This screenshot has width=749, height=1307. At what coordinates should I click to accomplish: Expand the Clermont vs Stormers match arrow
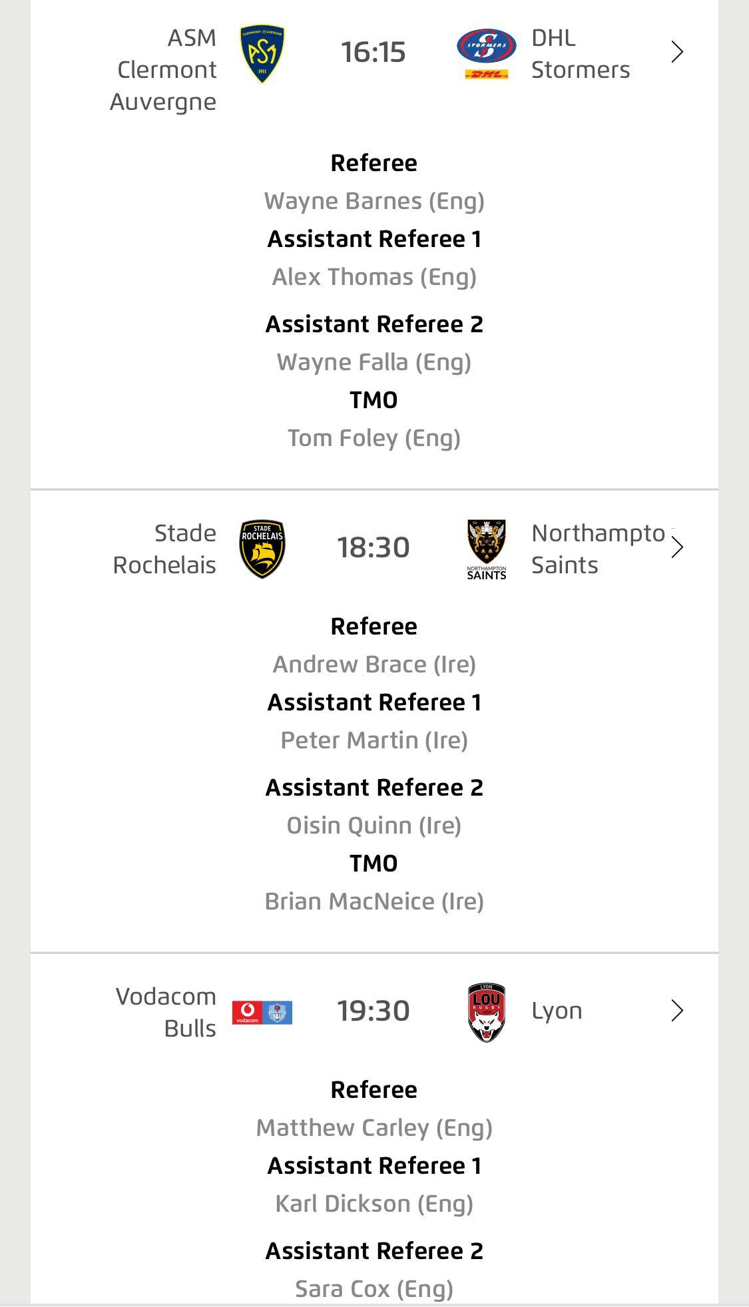[x=677, y=52]
